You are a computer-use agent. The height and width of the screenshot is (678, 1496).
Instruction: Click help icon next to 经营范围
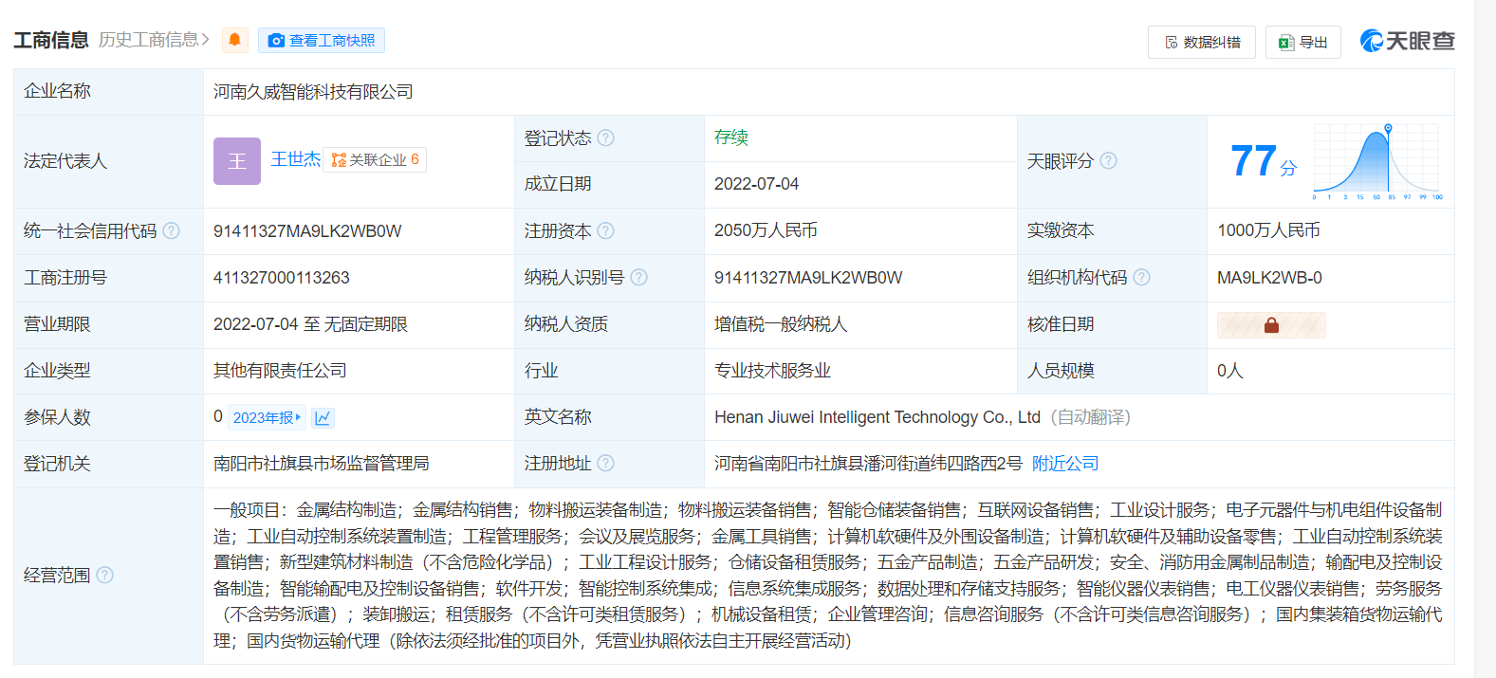tap(105, 575)
